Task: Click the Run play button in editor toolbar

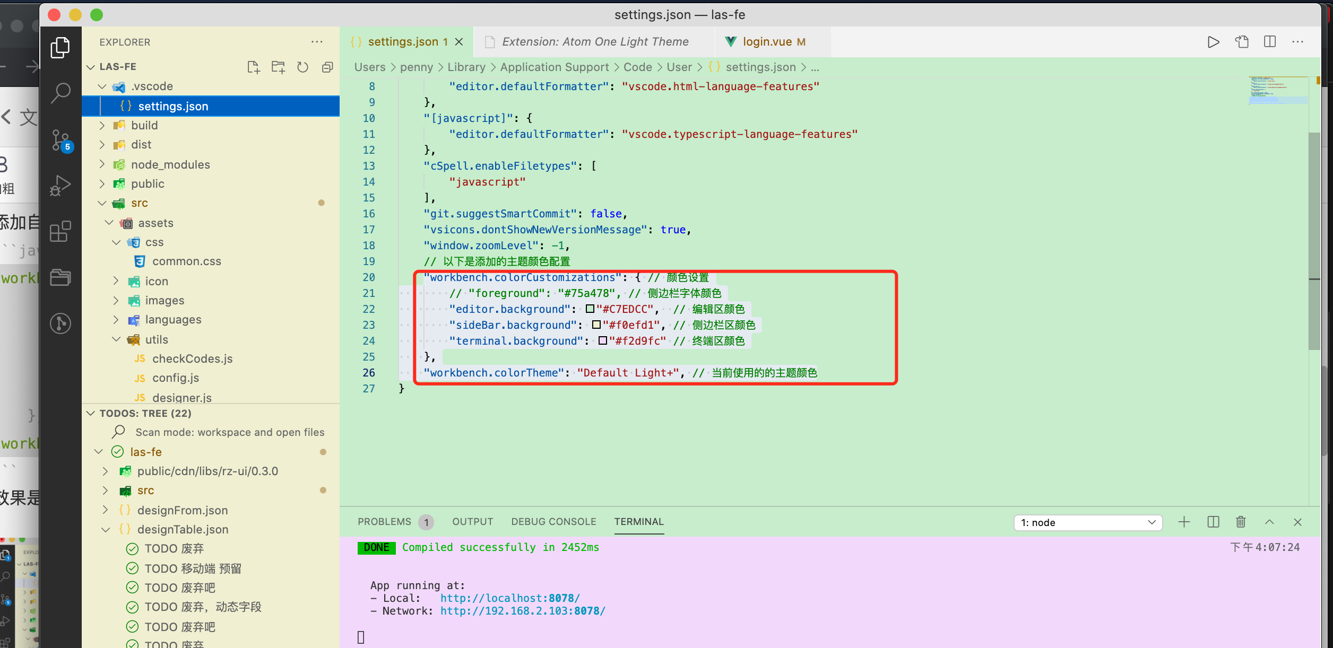Action: click(1213, 42)
